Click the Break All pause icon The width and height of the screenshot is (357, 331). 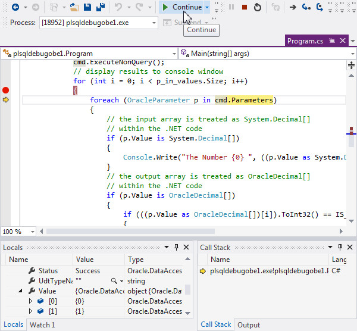pyautogui.click(x=231, y=7)
